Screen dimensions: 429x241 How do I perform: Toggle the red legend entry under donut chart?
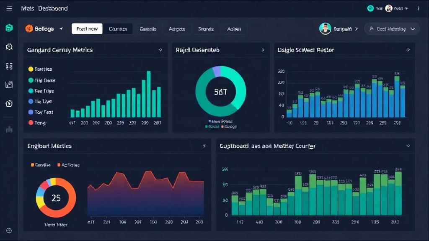[x=229, y=126]
